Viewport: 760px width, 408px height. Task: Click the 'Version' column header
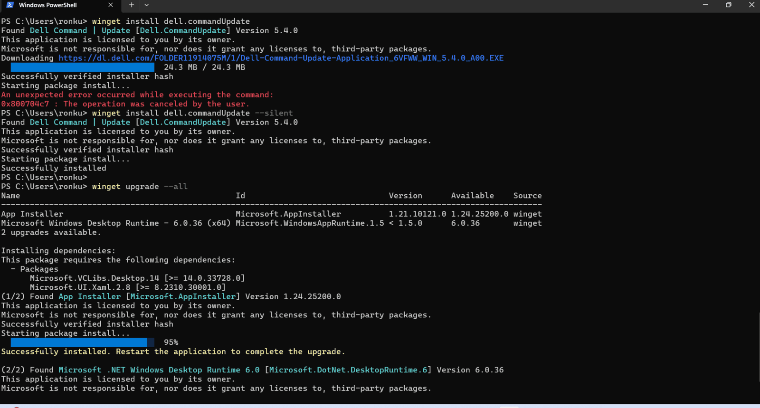pyautogui.click(x=405, y=196)
